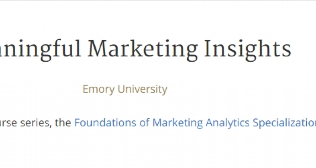
Task: Click the word "Specialization" in the blue link
Action: [284, 123]
